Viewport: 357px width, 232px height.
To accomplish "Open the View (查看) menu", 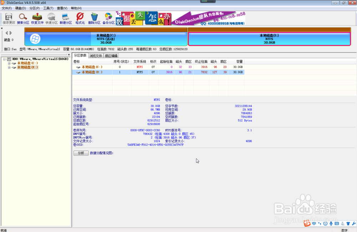I will pos(62,8).
